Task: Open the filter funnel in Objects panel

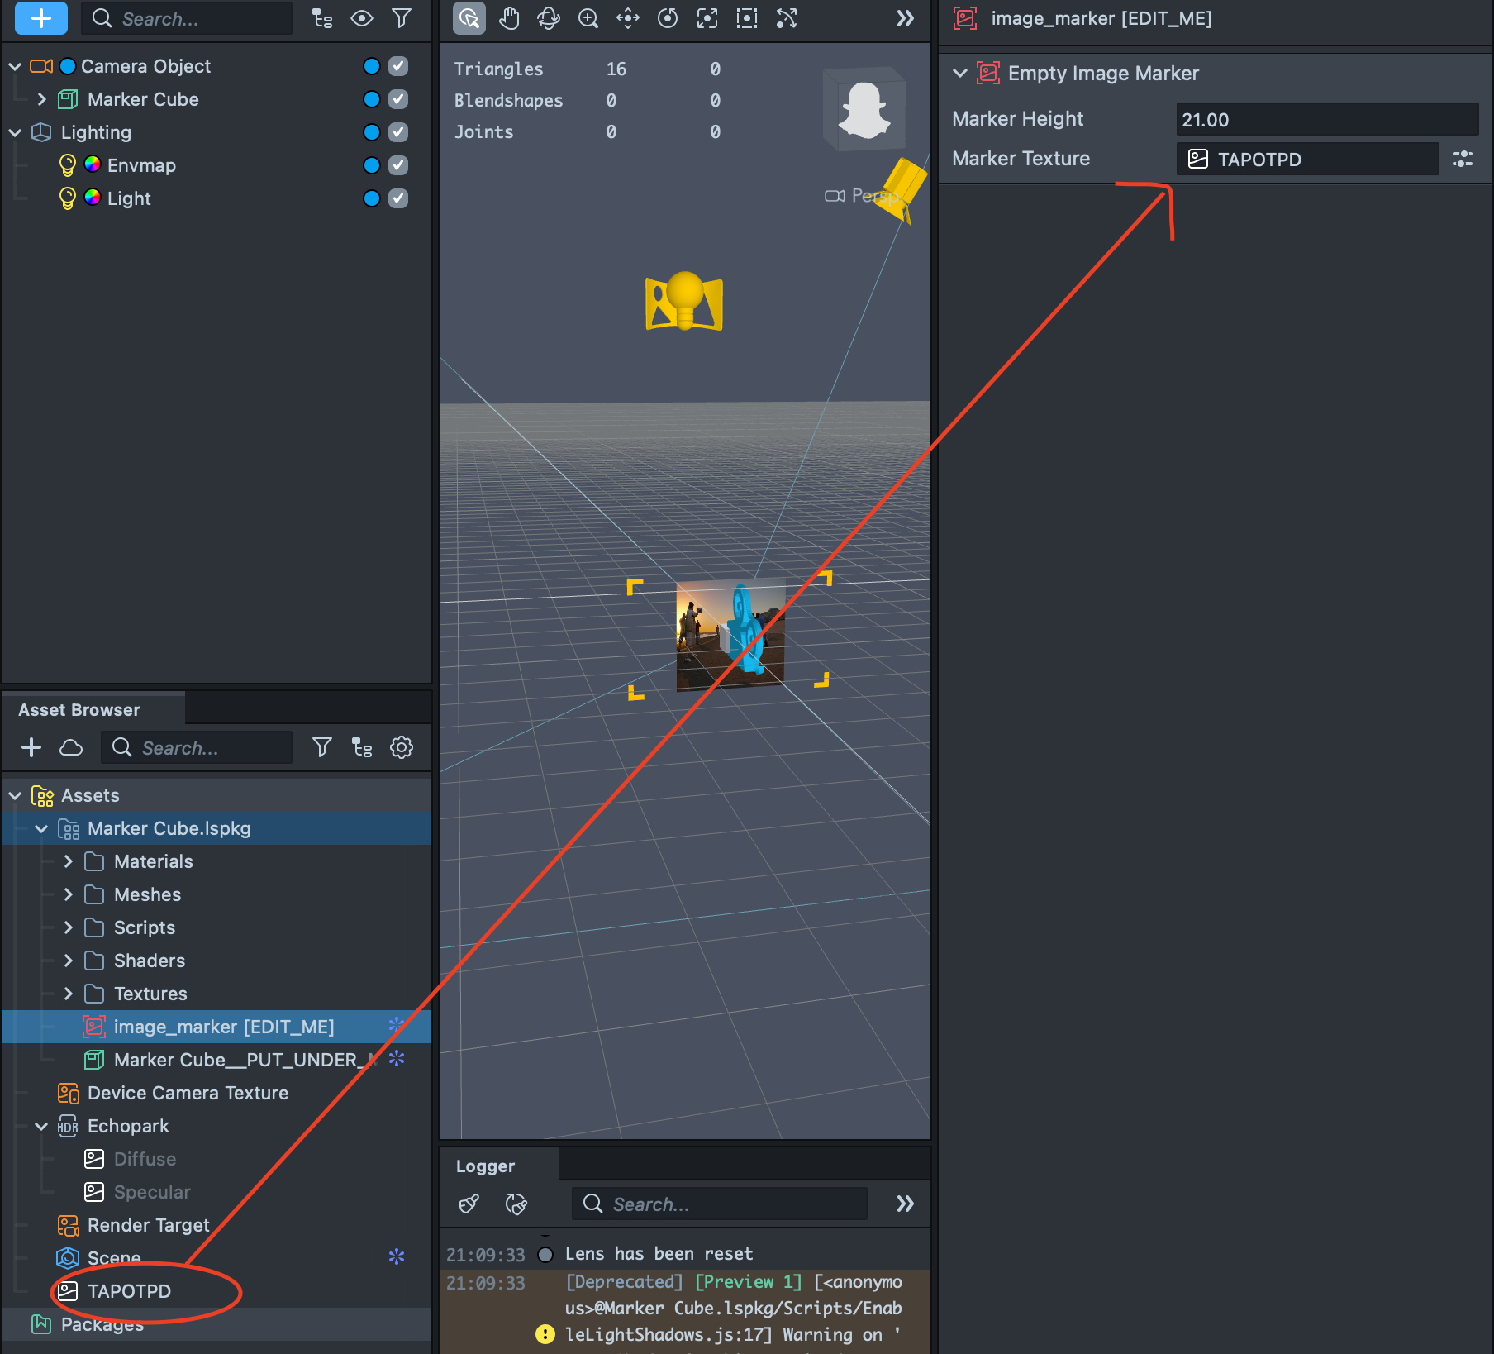Action: click(x=402, y=18)
